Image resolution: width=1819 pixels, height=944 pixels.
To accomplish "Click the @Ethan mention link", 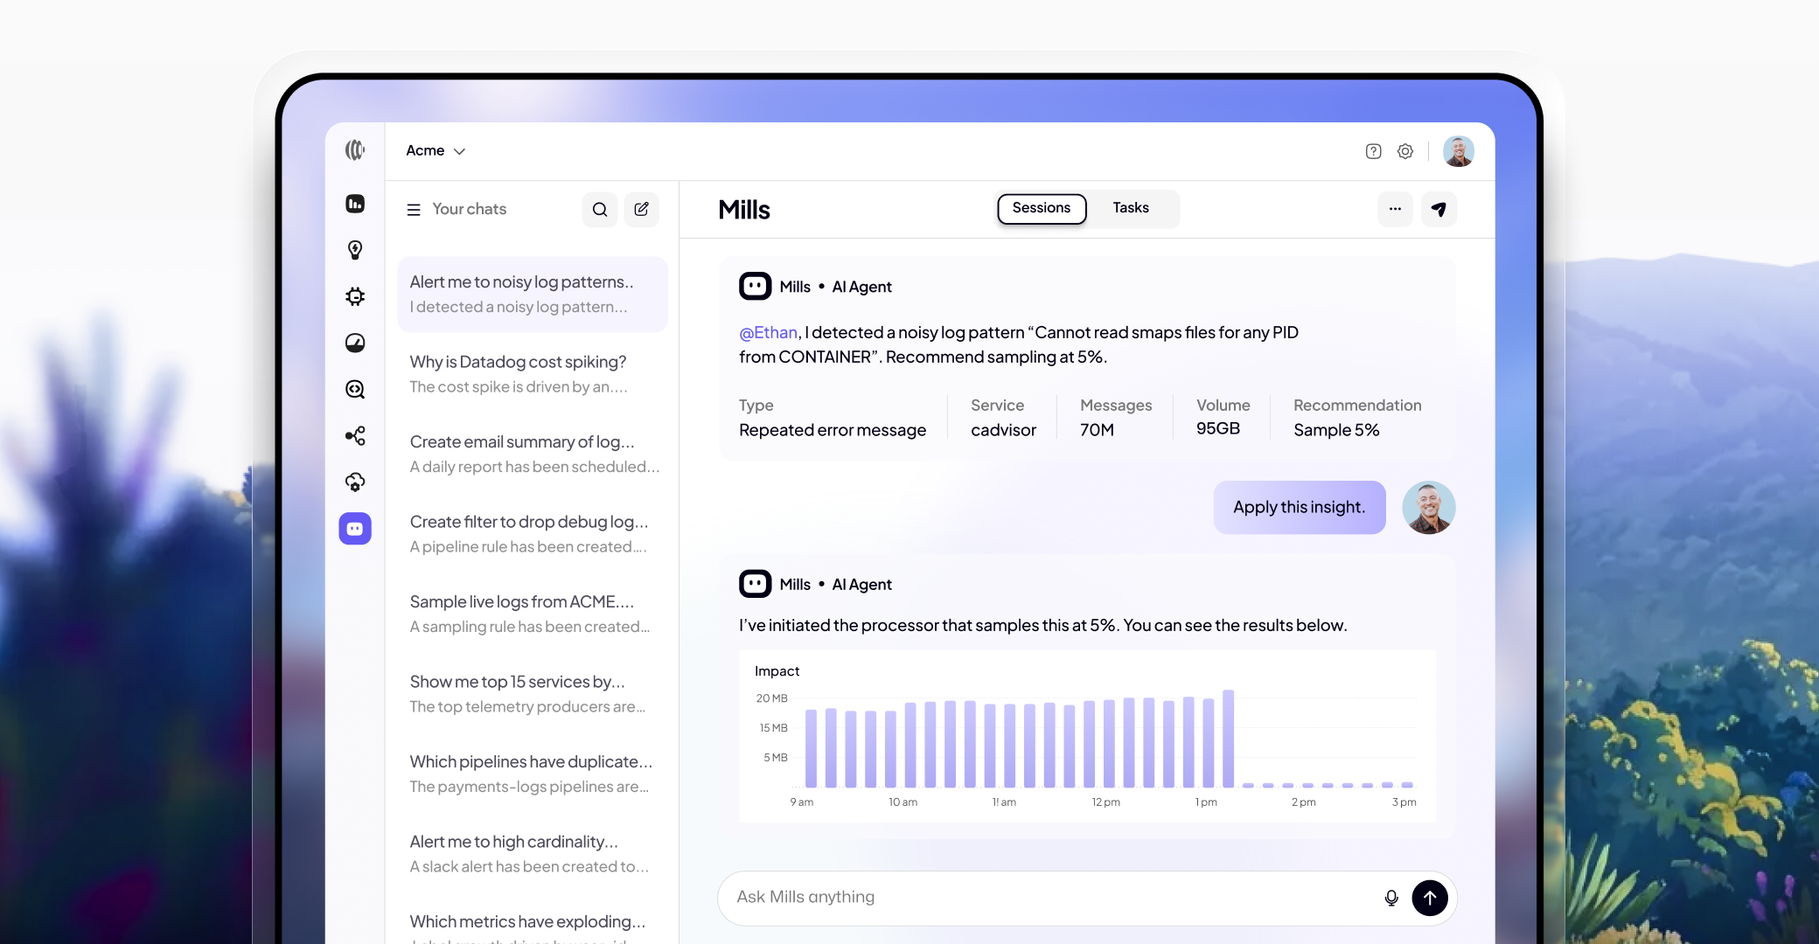I will point(768,333).
